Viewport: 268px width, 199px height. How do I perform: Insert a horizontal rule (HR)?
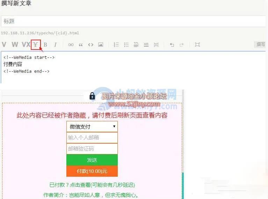click(x=146, y=45)
